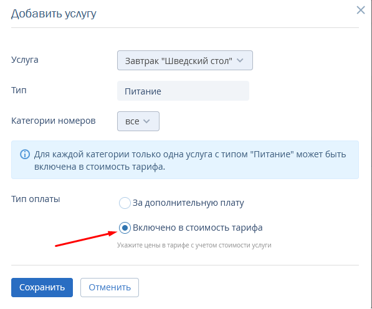Click the Тип оплаты label

[x=36, y=199]
